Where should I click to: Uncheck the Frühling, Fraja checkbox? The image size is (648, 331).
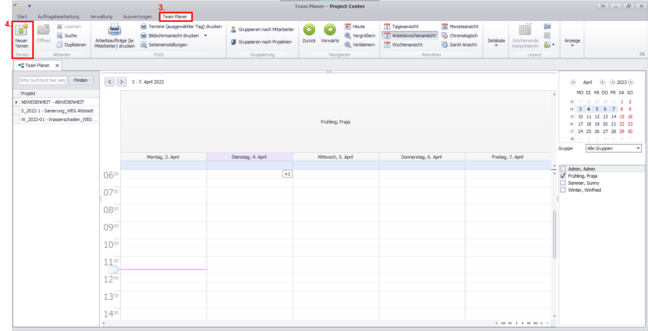point(563,176)
